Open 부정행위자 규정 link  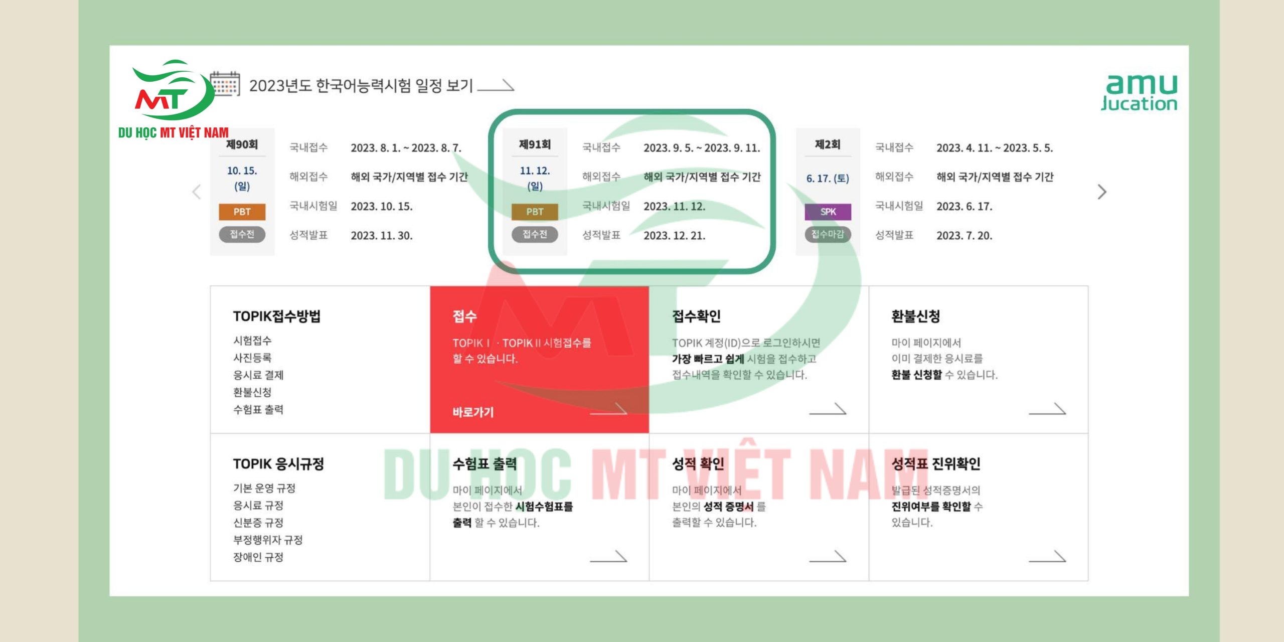pyautogui.click(x=268, y=540)
